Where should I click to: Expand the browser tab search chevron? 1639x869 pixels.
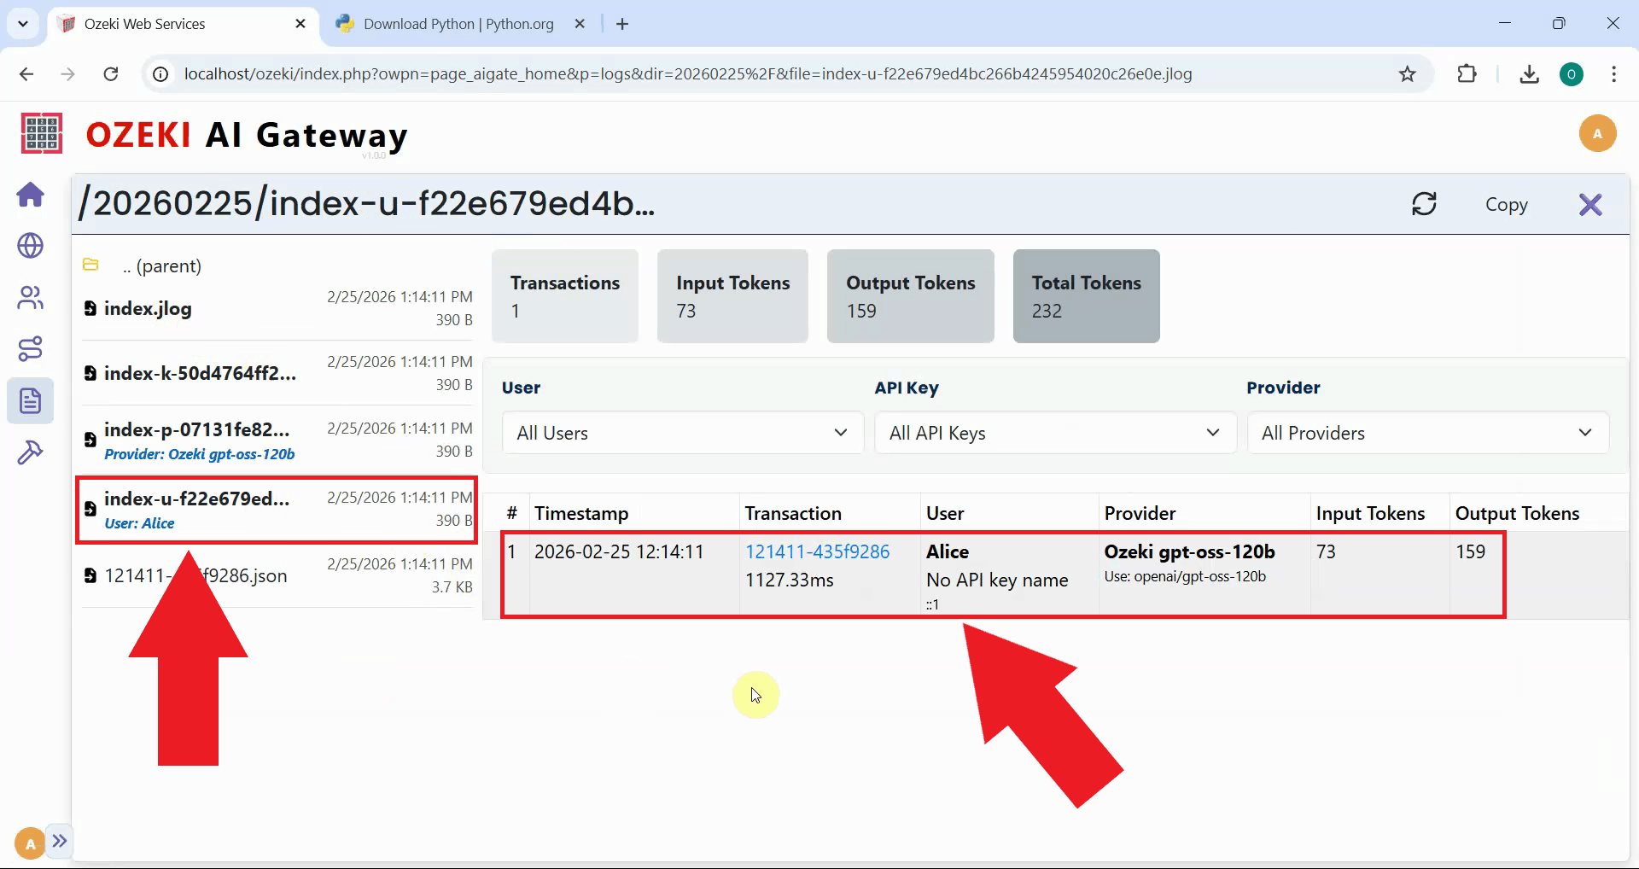click(23, 23)
